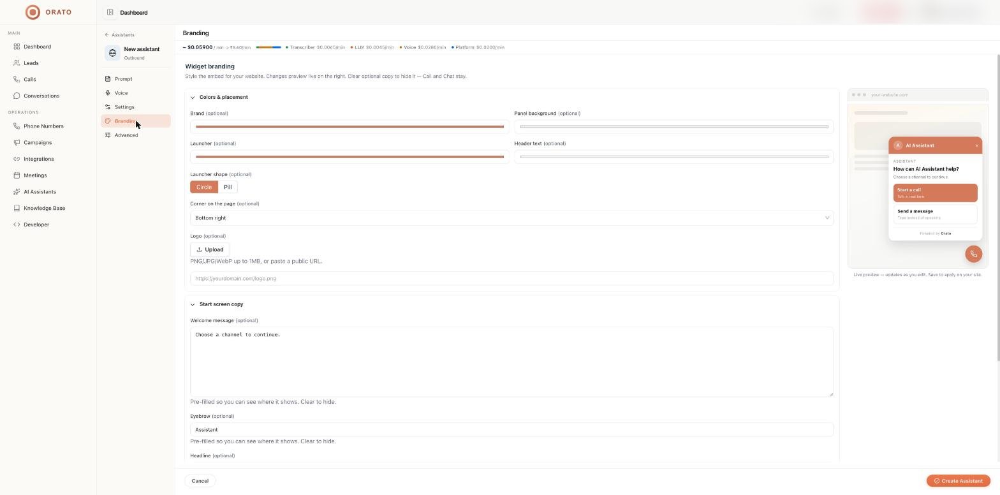Open AI Assistants sparkle icon

click(x=17, y=192)
